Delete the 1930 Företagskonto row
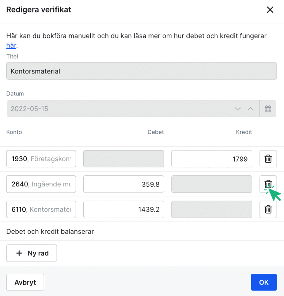The width and height of the screenshot is (284, 296). [x=268, y=159]
